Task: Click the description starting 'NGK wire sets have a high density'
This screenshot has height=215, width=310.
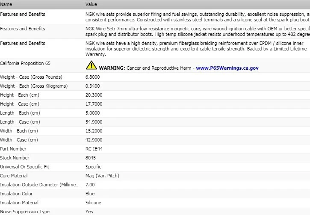Action: pyautogui.click(x=196, y=49)
